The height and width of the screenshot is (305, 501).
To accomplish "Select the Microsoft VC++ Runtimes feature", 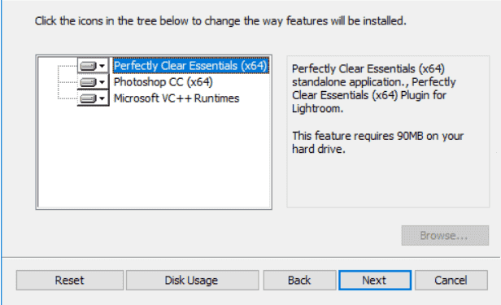I will [176, 98].
